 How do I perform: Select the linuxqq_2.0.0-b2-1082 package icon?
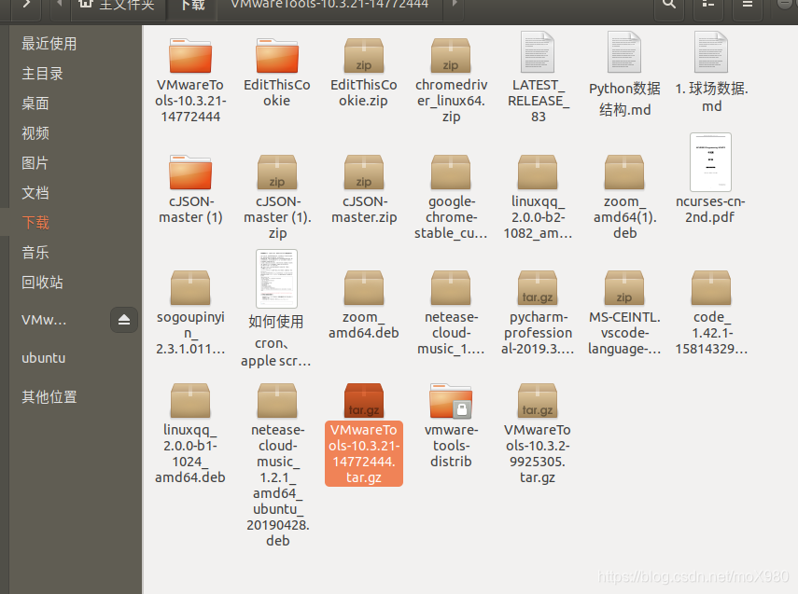(538, 172)
